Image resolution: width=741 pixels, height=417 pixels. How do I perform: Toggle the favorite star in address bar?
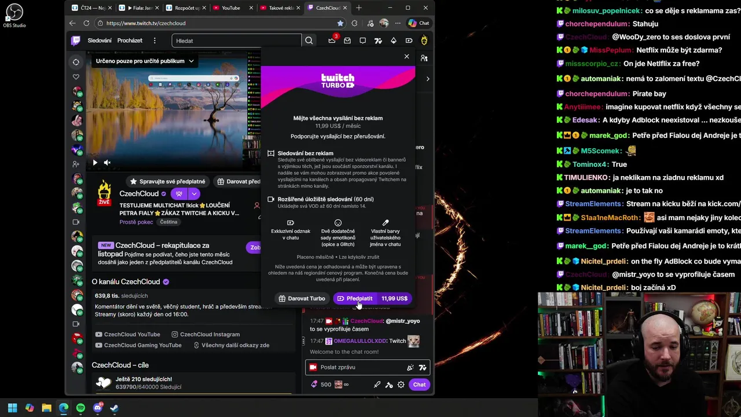(340, 23)
